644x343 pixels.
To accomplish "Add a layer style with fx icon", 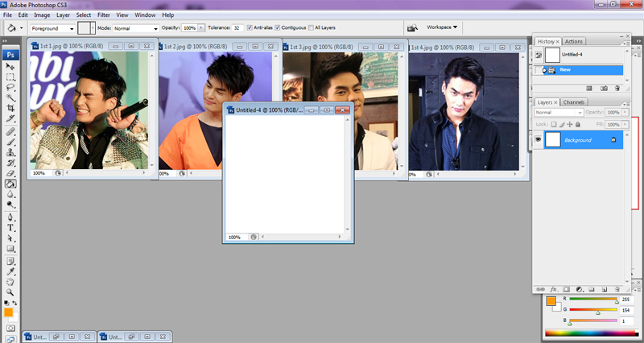I will click(x=553, y=290).
